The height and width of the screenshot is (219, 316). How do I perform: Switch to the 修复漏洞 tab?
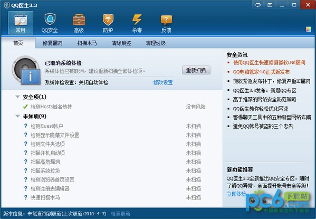click(53, 43)
